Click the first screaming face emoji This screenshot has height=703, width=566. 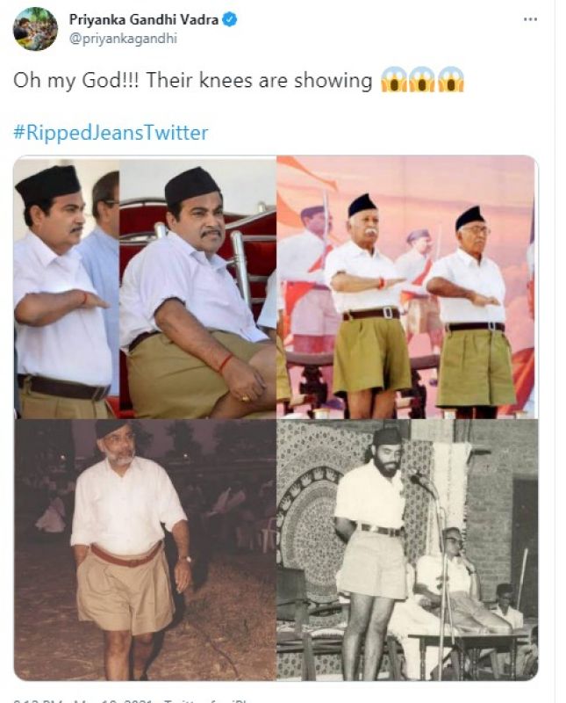tap(394, 80)
